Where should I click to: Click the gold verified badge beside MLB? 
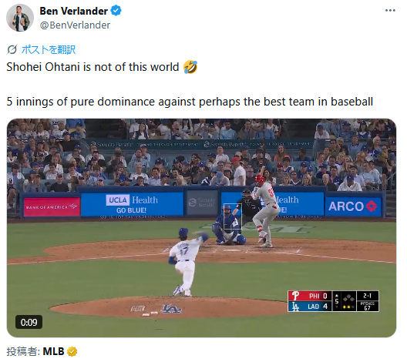point(72,352)
